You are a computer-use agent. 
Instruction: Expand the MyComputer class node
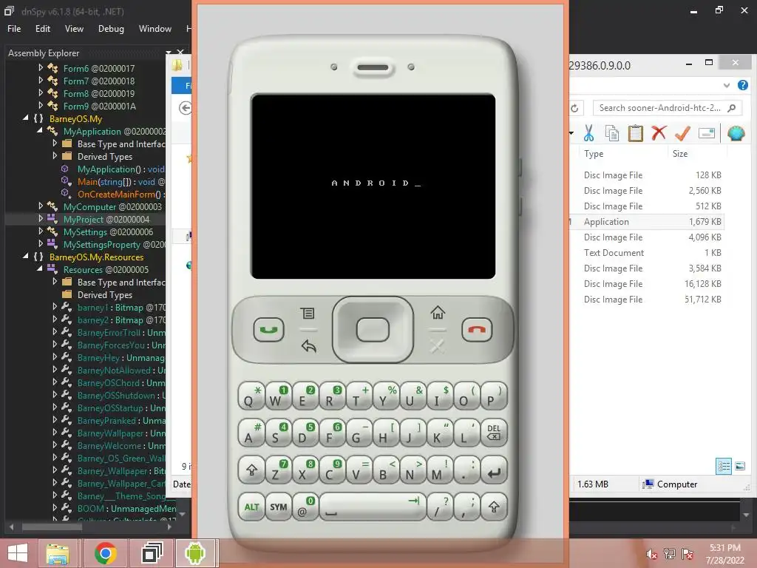click(41, 206)
